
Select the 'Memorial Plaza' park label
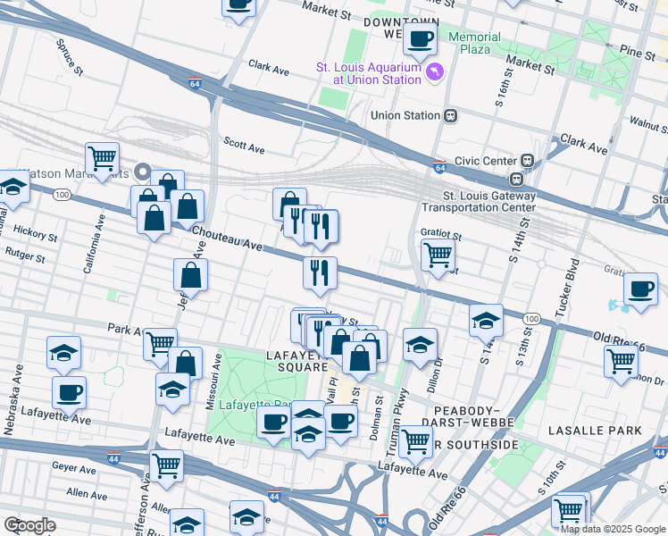(474, 43)
